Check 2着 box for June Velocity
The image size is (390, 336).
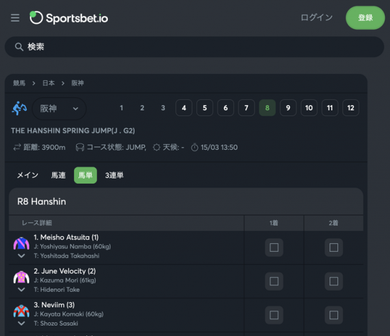333,281
